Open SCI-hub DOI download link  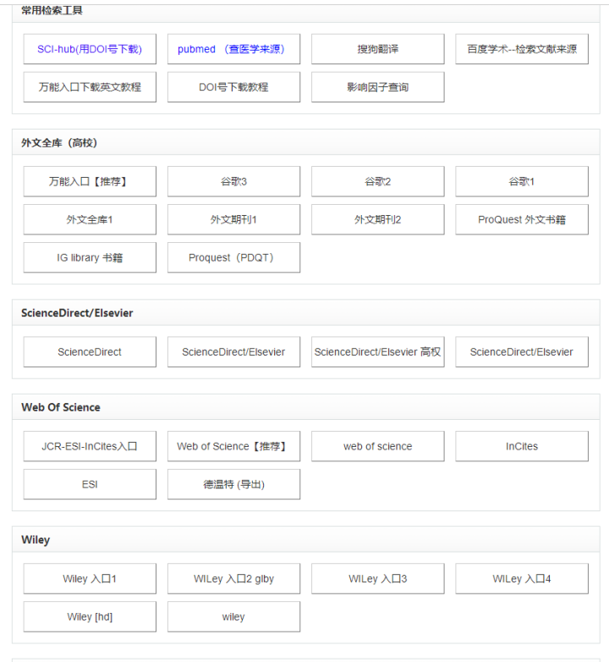pos(90,49)
